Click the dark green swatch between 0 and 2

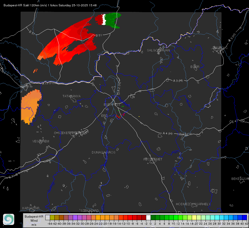[x=153, y=217]
